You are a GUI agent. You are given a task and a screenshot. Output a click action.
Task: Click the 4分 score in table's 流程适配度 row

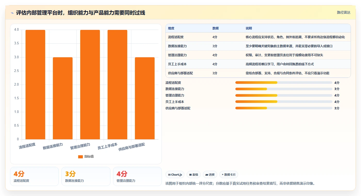[x=215, y=37]
